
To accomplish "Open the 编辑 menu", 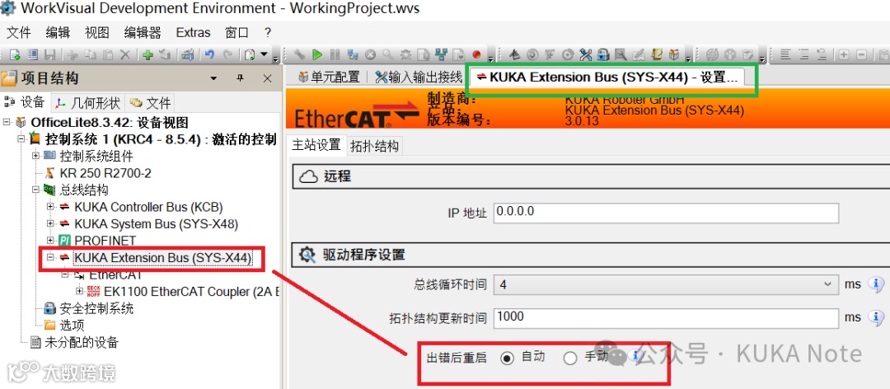I will 58,32.
